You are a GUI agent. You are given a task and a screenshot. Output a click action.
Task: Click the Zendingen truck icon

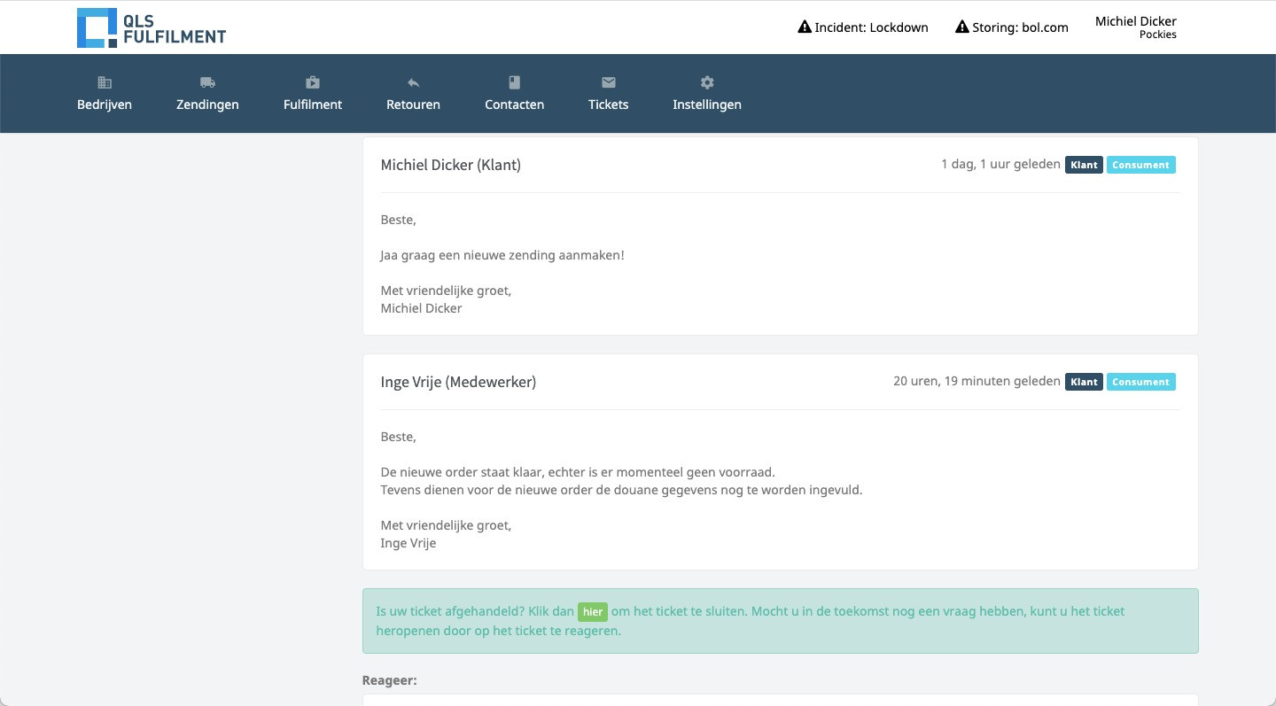pos(207,82)
